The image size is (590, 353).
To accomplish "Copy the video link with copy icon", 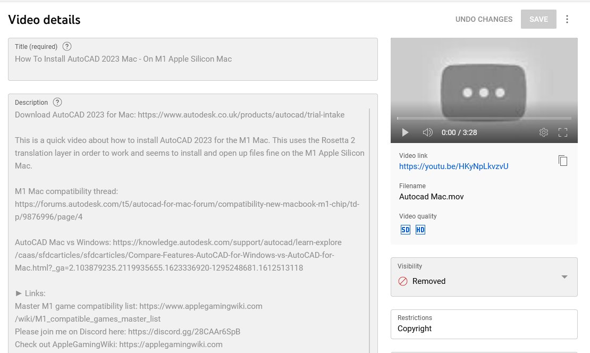I will point(562,161).
